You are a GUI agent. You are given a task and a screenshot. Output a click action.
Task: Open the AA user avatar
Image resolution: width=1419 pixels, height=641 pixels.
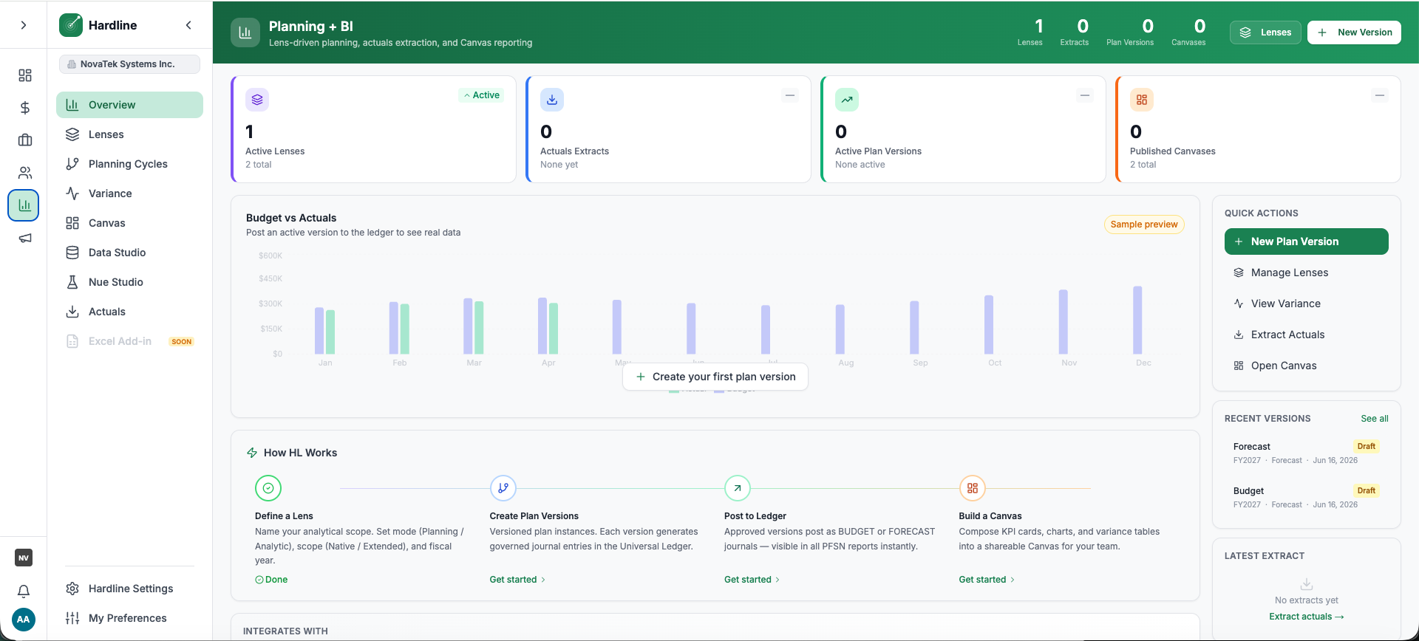click(x=24, y=620)
